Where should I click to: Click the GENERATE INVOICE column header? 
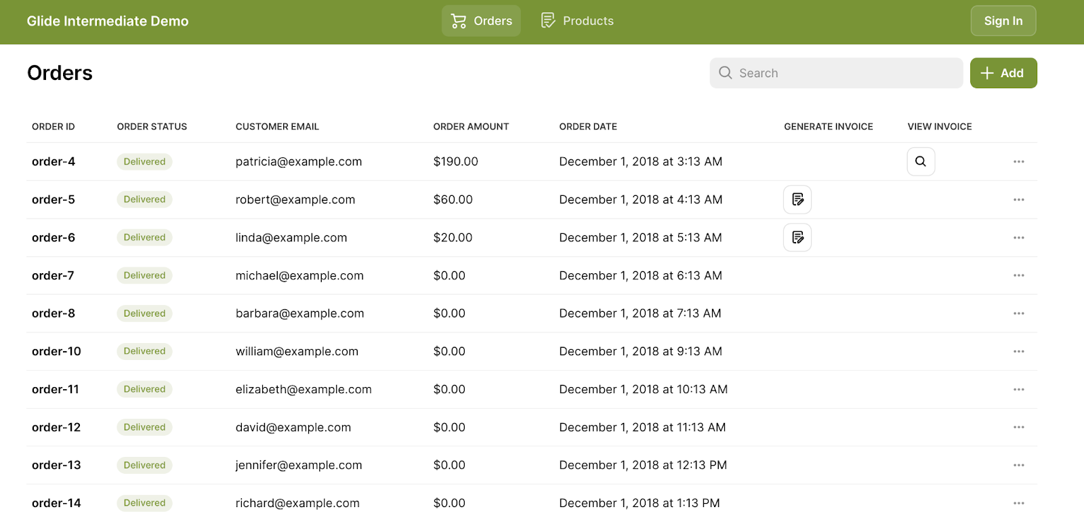point(829,127)
